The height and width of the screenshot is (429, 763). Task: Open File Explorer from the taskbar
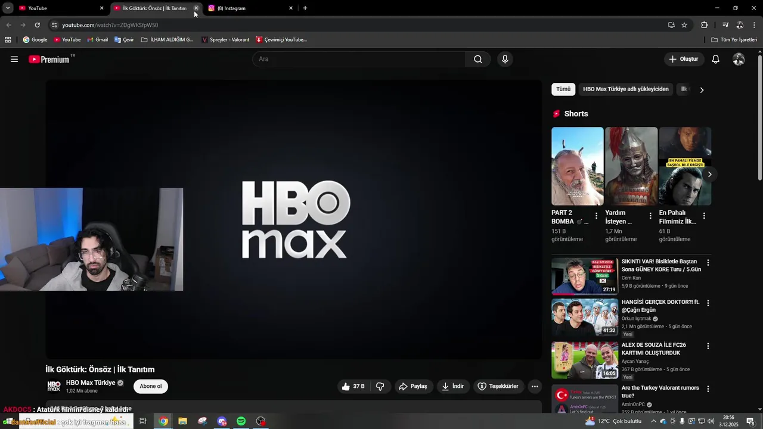[x=182, y=421]
